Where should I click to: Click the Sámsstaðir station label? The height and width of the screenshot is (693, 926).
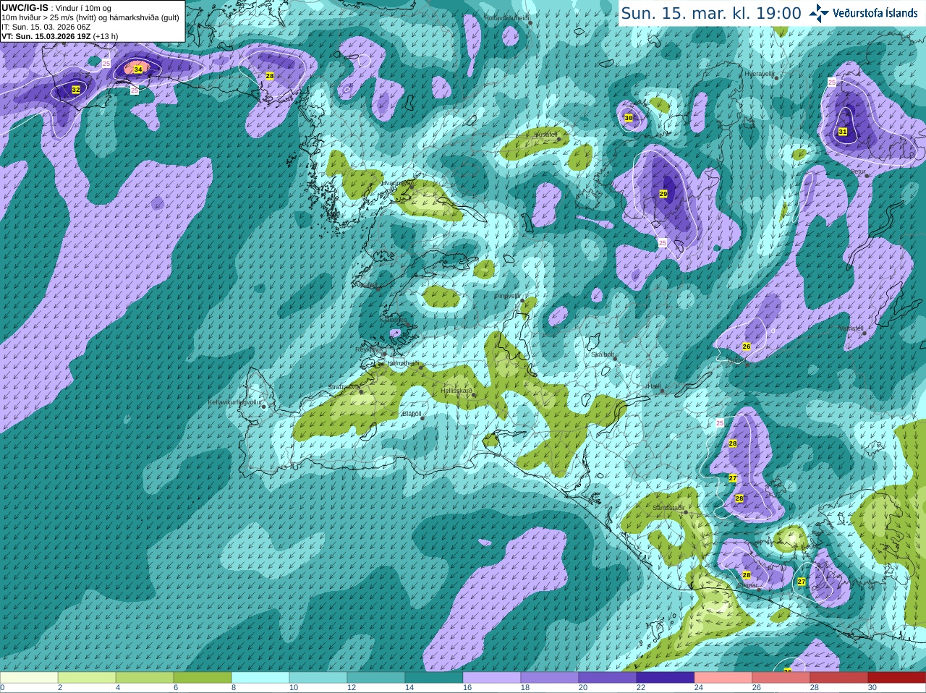(x=668, y=508)
